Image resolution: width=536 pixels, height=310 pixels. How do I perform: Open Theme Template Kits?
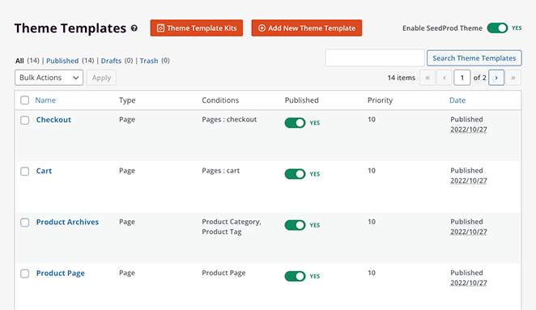(x=197, y=28)
